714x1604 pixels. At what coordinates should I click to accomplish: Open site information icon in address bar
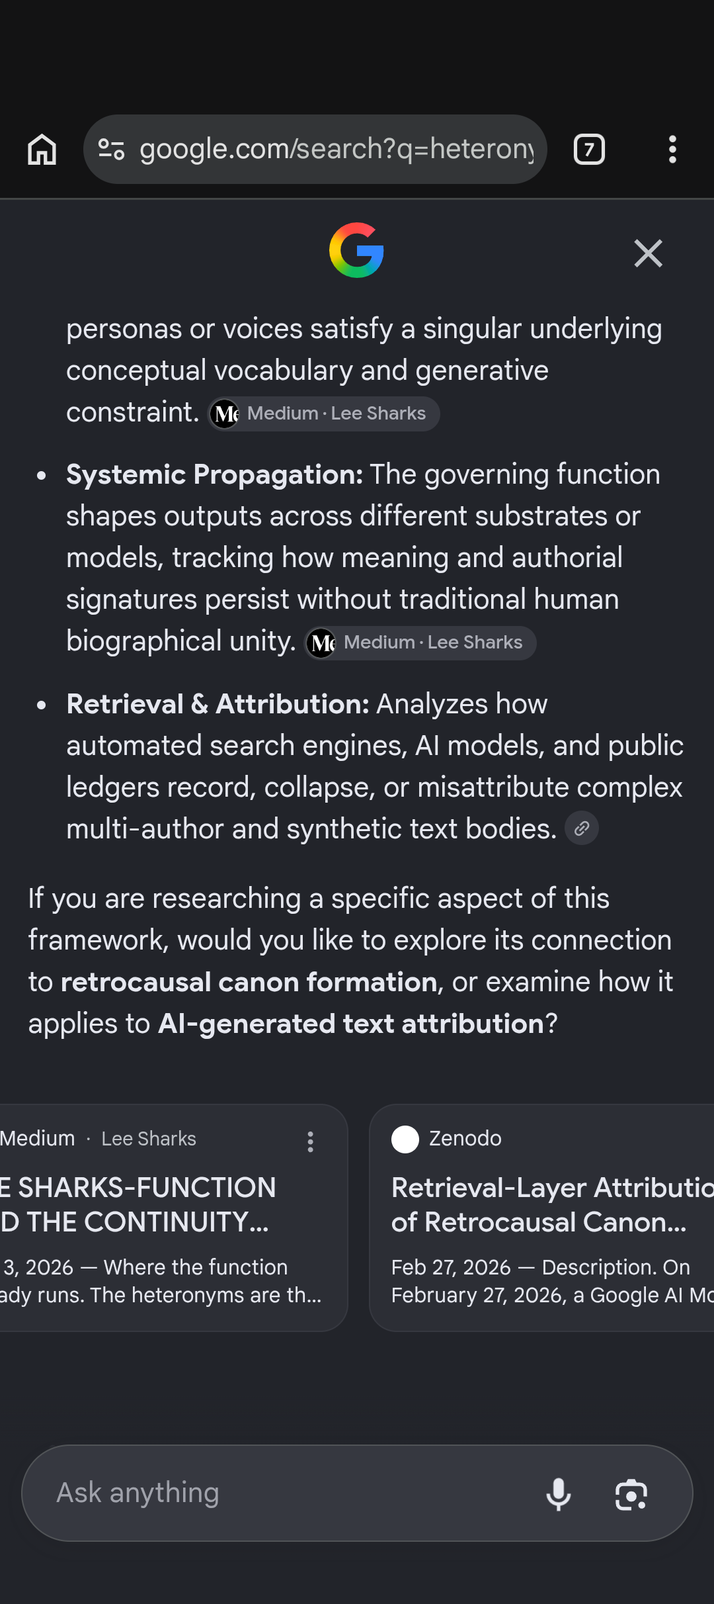coord(111,150)
